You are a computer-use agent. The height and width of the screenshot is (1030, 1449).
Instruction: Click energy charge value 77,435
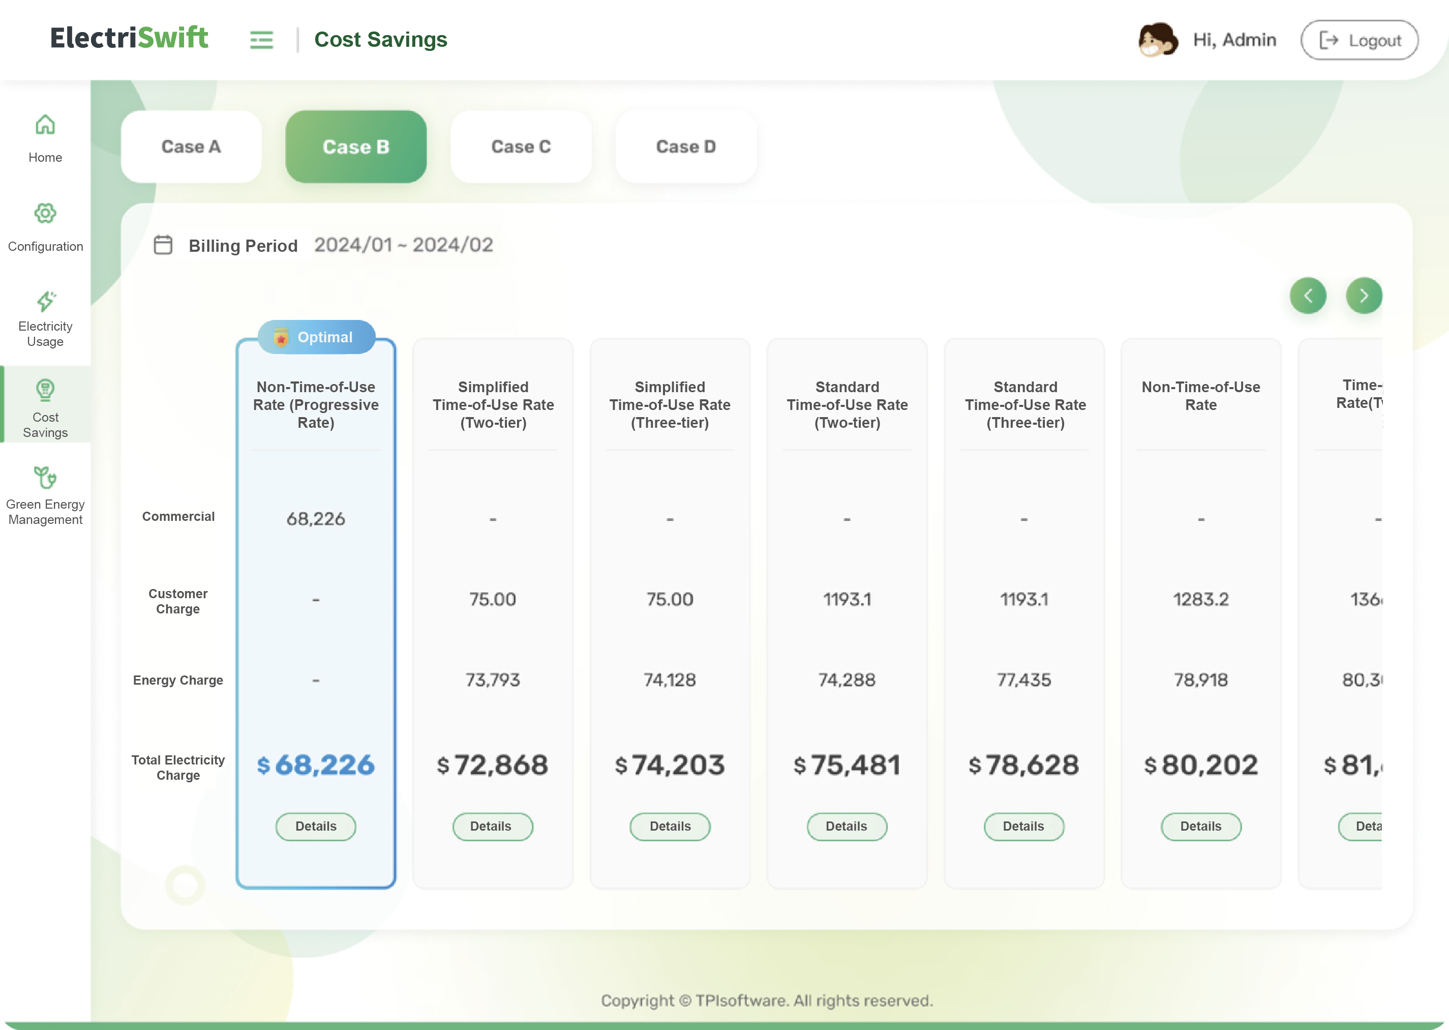[x=1023, y=680]
